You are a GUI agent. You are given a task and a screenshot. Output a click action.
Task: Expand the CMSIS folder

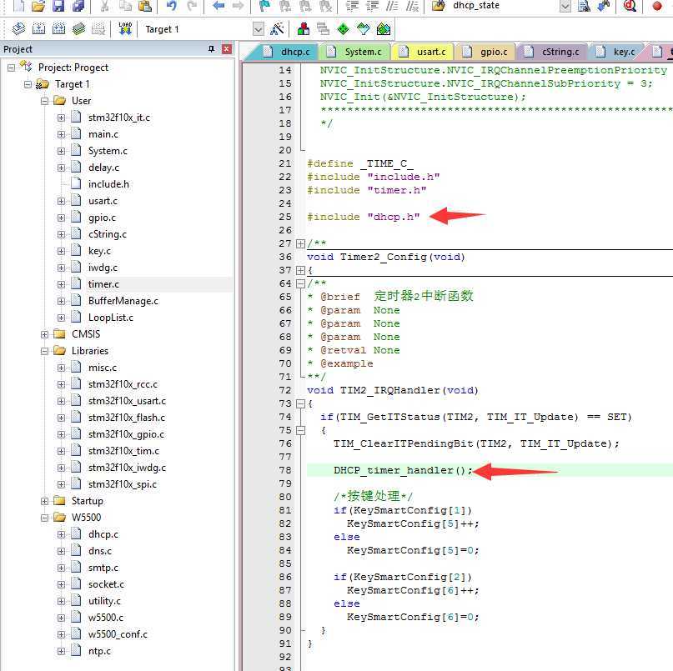coord(45,334)
